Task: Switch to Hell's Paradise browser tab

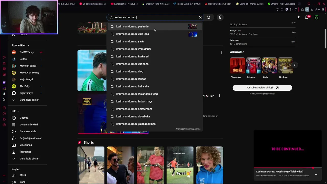Action: 218,4
